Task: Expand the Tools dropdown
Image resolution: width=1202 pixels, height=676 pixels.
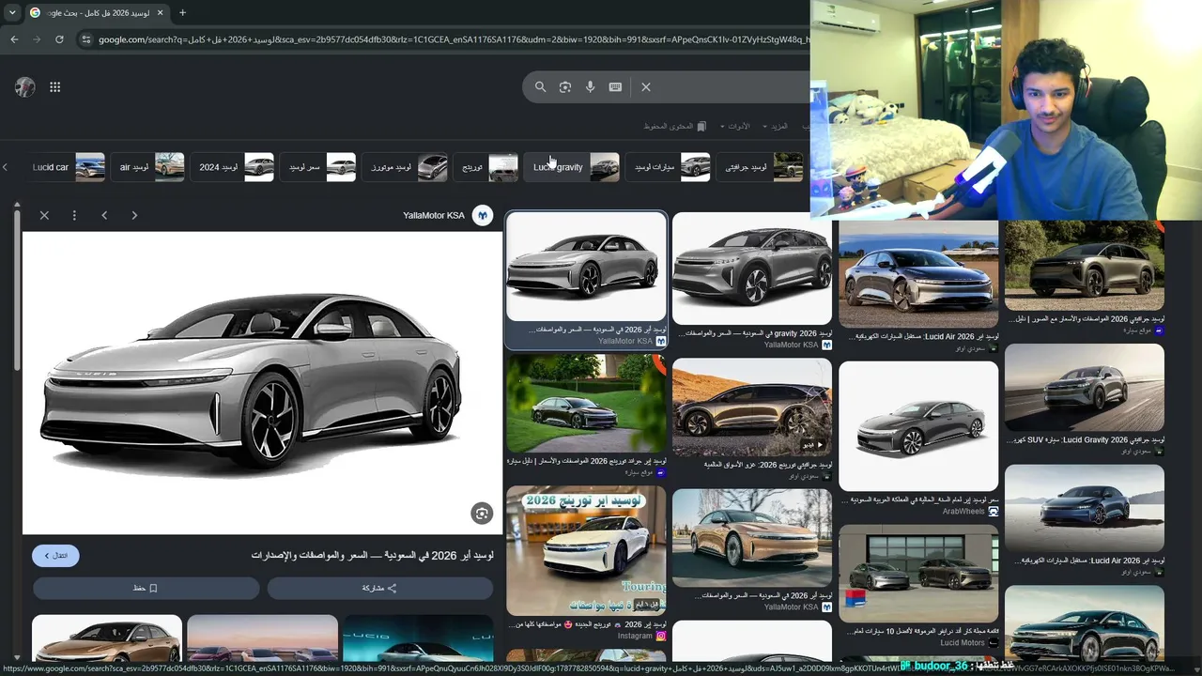Action: (735, 126)
